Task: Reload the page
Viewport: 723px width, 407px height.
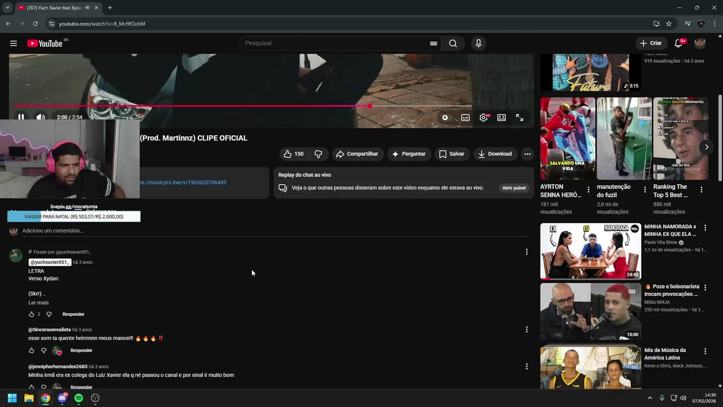Action: click(x=35, y=24)
